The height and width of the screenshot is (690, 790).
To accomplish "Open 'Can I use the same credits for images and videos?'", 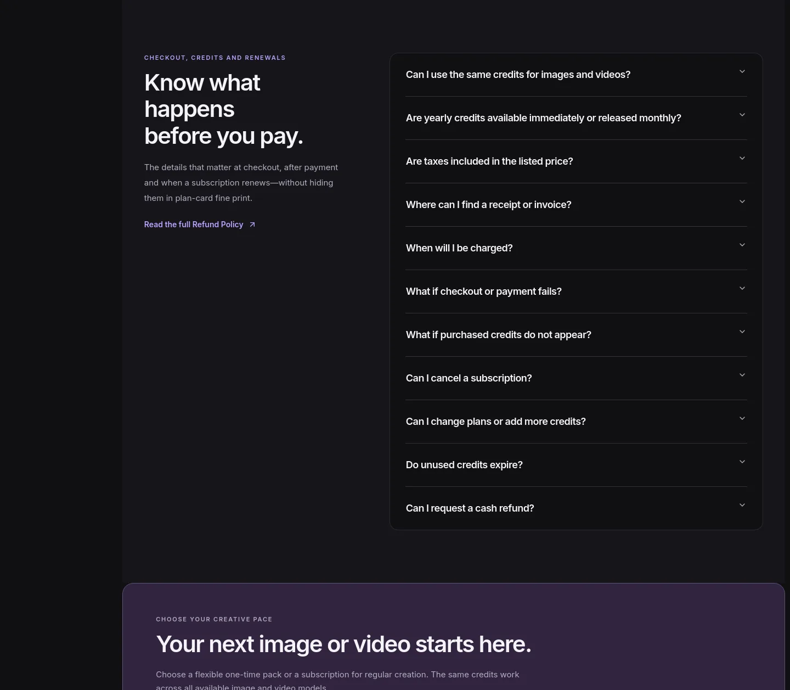I will click(576, 75).
